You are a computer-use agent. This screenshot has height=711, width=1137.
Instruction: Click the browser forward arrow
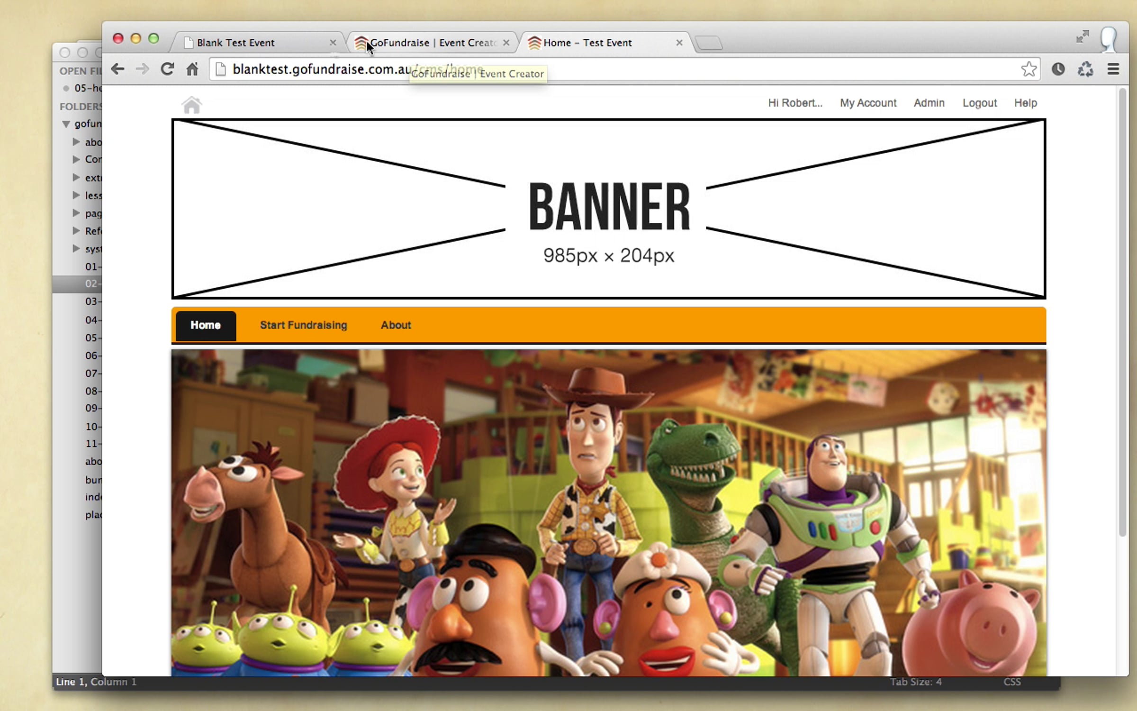tap(142, 69)
